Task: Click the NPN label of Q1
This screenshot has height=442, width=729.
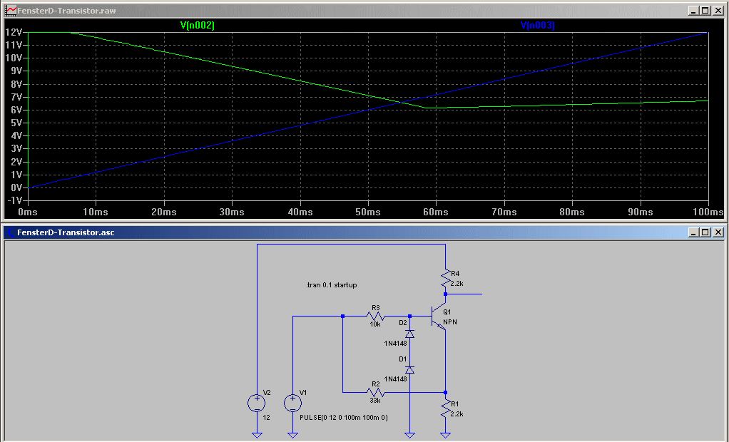Action: 450,322
